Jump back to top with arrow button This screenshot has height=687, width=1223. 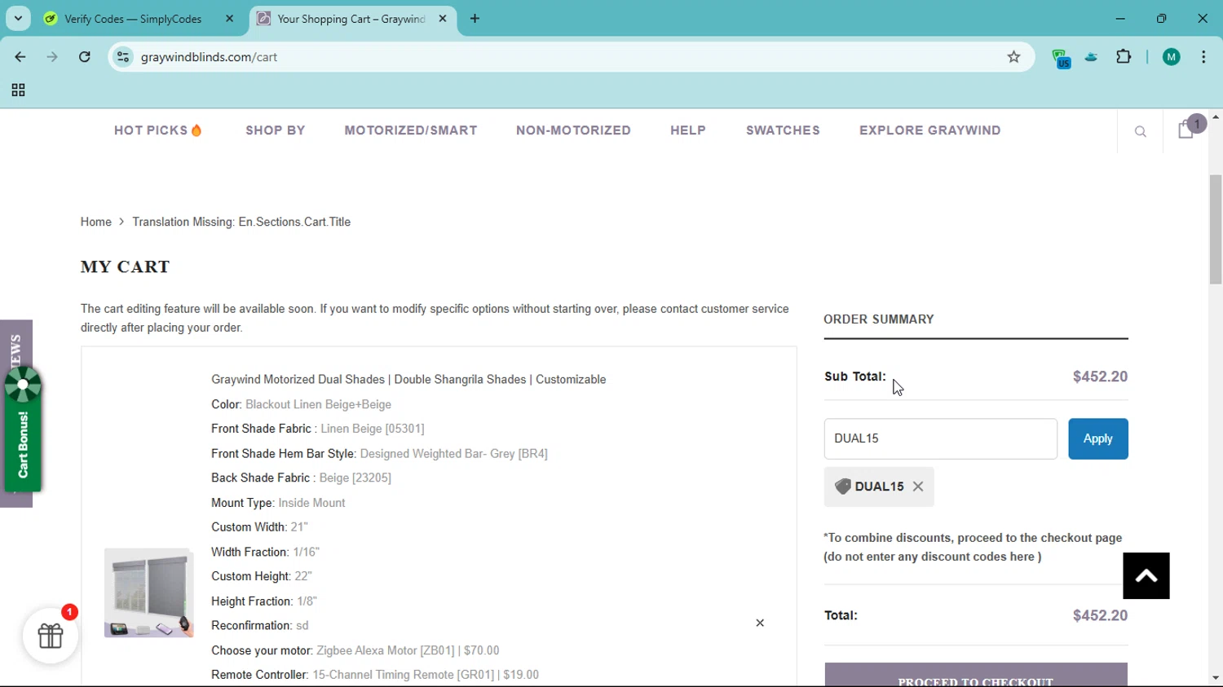1146,576
